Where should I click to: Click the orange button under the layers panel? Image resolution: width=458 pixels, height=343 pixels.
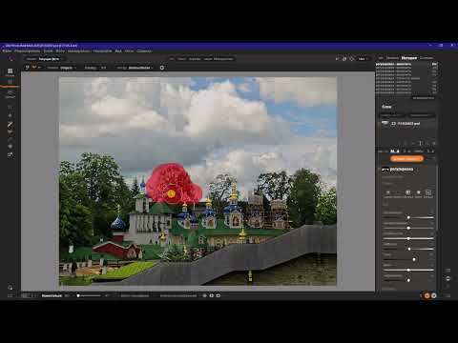click(406, 158)
